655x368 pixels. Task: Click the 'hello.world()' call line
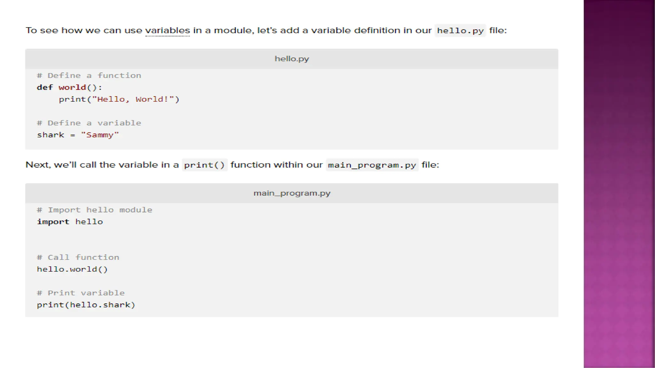72,269
